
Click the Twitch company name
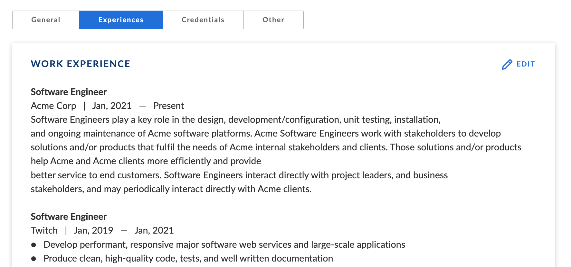click(44, 230)
